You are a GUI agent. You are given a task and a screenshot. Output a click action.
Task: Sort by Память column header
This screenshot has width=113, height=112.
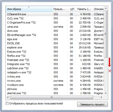tap(84, 9)
